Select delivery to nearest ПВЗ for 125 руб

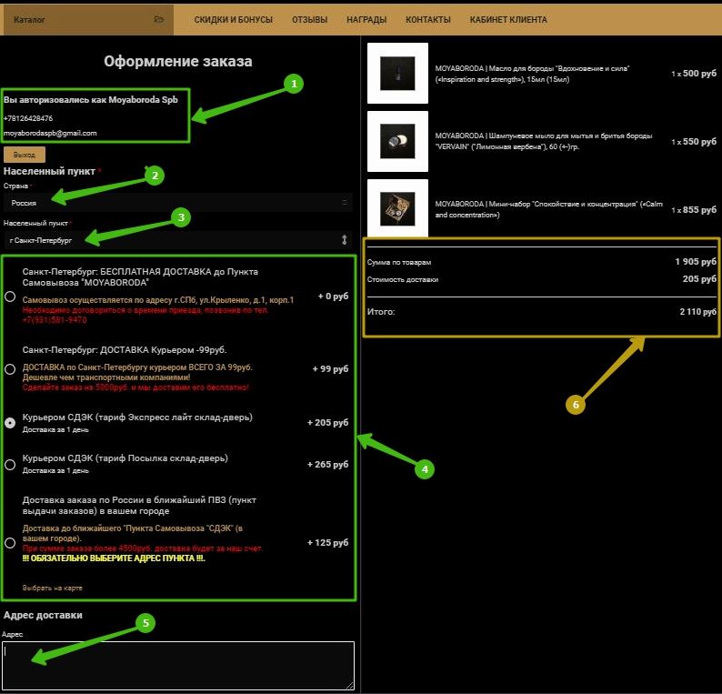10,542
